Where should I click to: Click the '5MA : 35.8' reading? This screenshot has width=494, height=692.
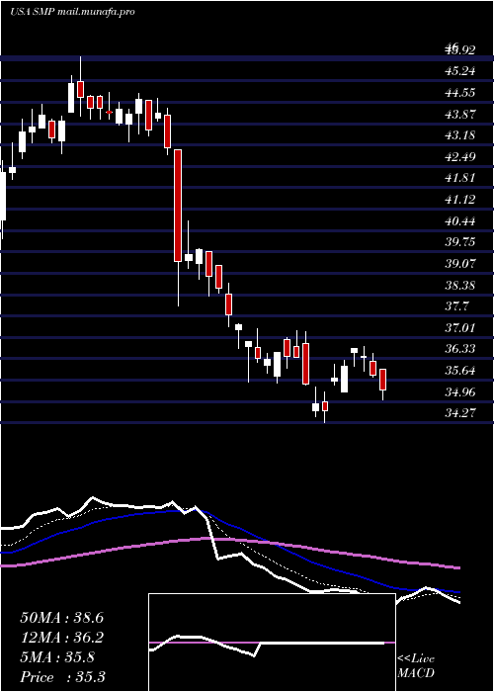point(57,657)
